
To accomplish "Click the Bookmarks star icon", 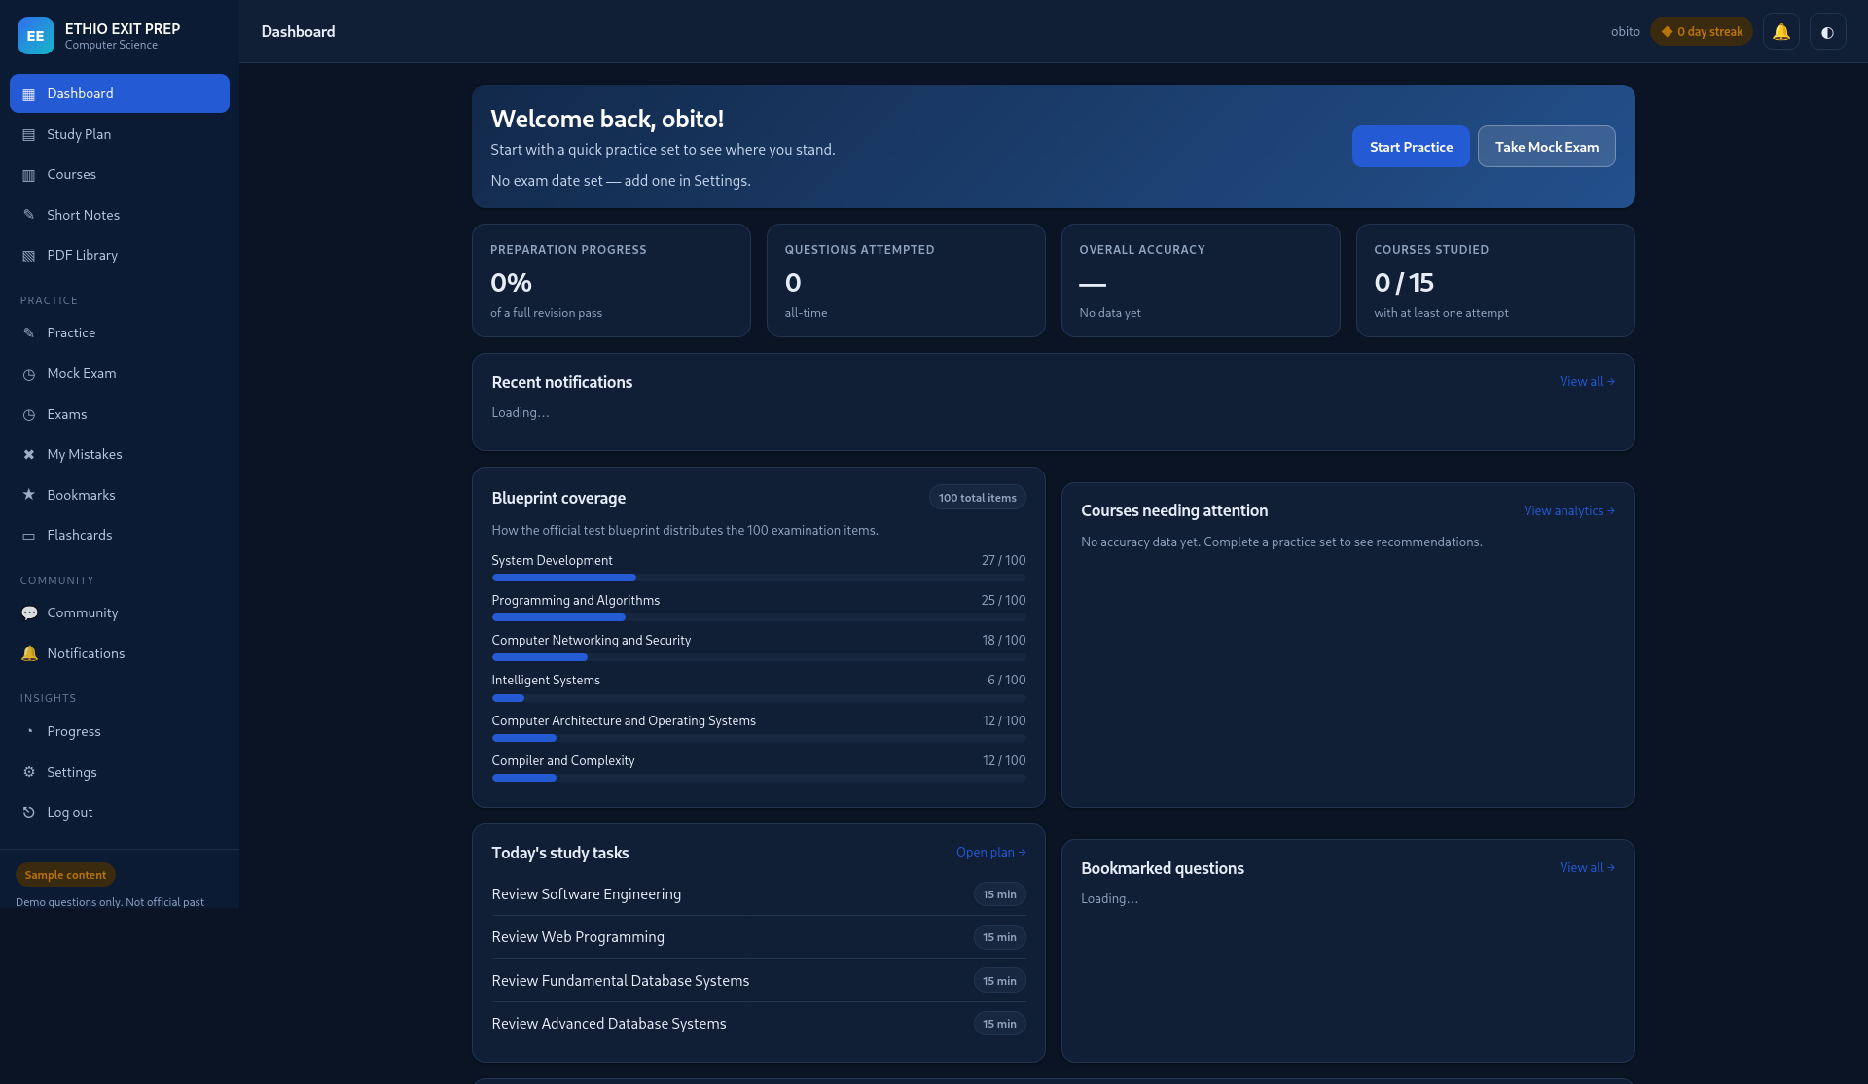I will 29,495.
